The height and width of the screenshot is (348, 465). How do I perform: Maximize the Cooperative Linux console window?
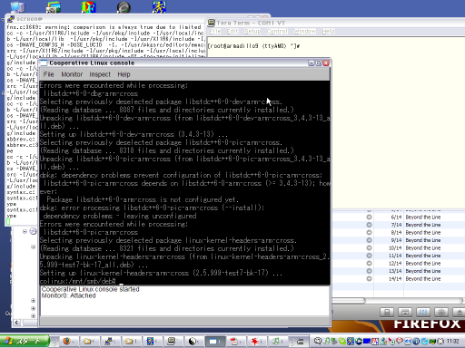coord(319,63)
